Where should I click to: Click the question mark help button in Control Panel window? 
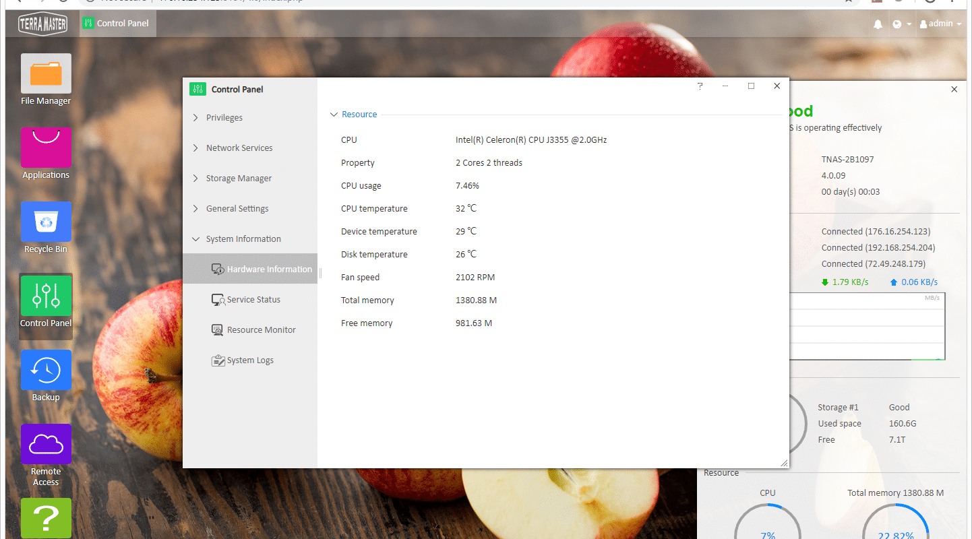click(x=700, y=86)
